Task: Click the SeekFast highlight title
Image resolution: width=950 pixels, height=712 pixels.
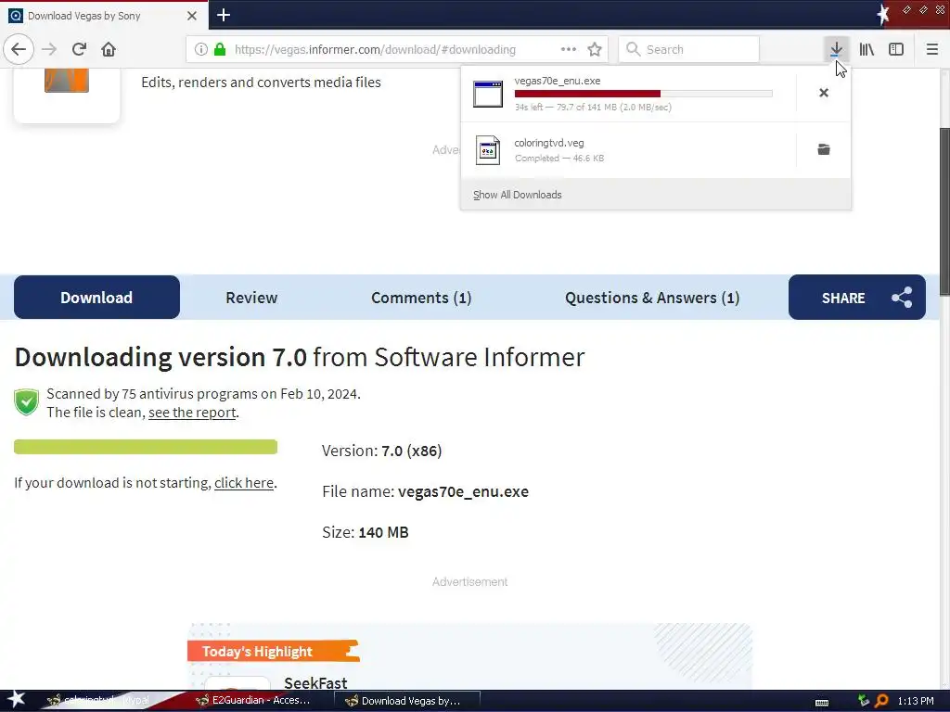Action: point(315,683)
